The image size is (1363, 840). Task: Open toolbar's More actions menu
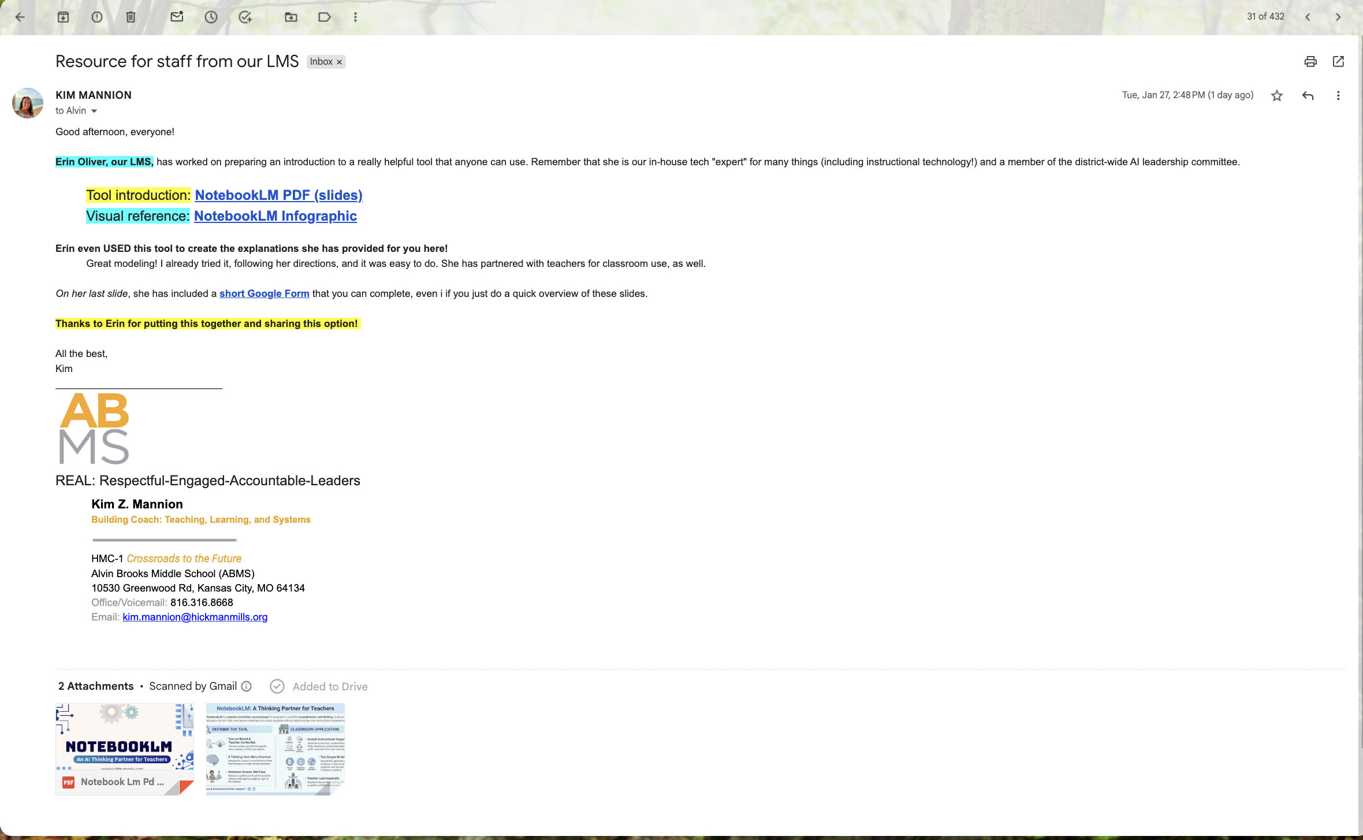355,17
